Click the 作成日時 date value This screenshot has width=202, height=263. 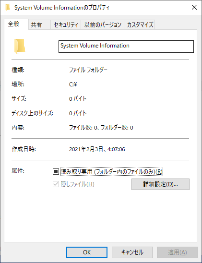pos(97,149)
